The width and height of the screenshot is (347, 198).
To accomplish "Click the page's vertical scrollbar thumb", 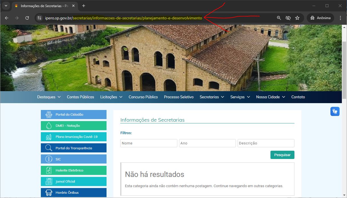I will pos(344,70).
